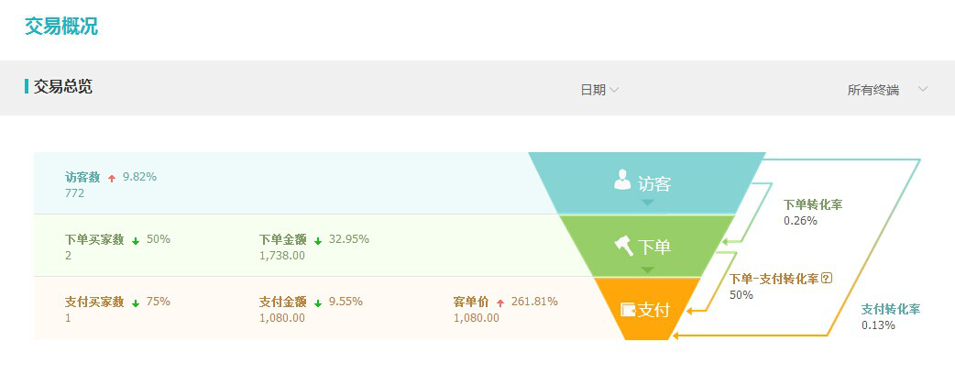
Task: Click the visitor person icon in funnel
Action: pos(621,181)
